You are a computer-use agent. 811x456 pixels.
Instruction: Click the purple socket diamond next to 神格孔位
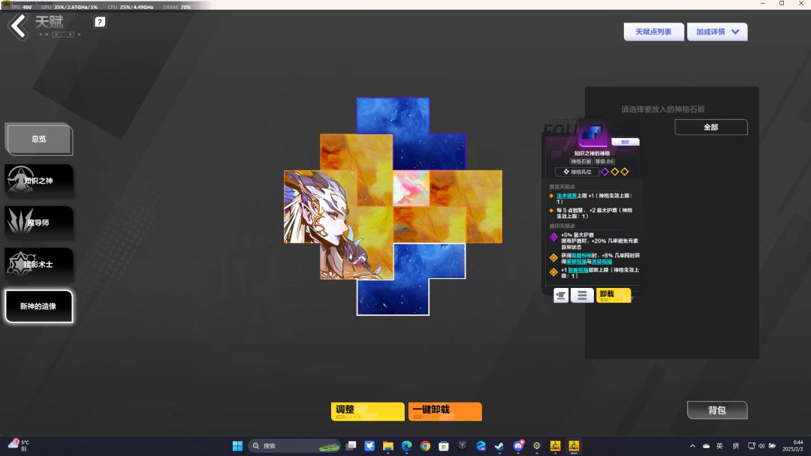[604, 172]
